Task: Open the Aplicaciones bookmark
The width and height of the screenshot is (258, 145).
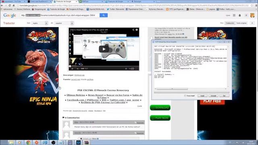Action: [6, 9]
